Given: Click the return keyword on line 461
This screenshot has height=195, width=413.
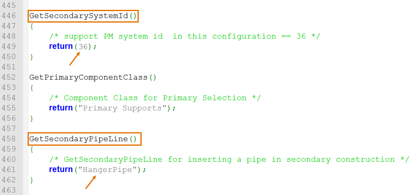Looking at the screenshot, I should pos(61,169).
